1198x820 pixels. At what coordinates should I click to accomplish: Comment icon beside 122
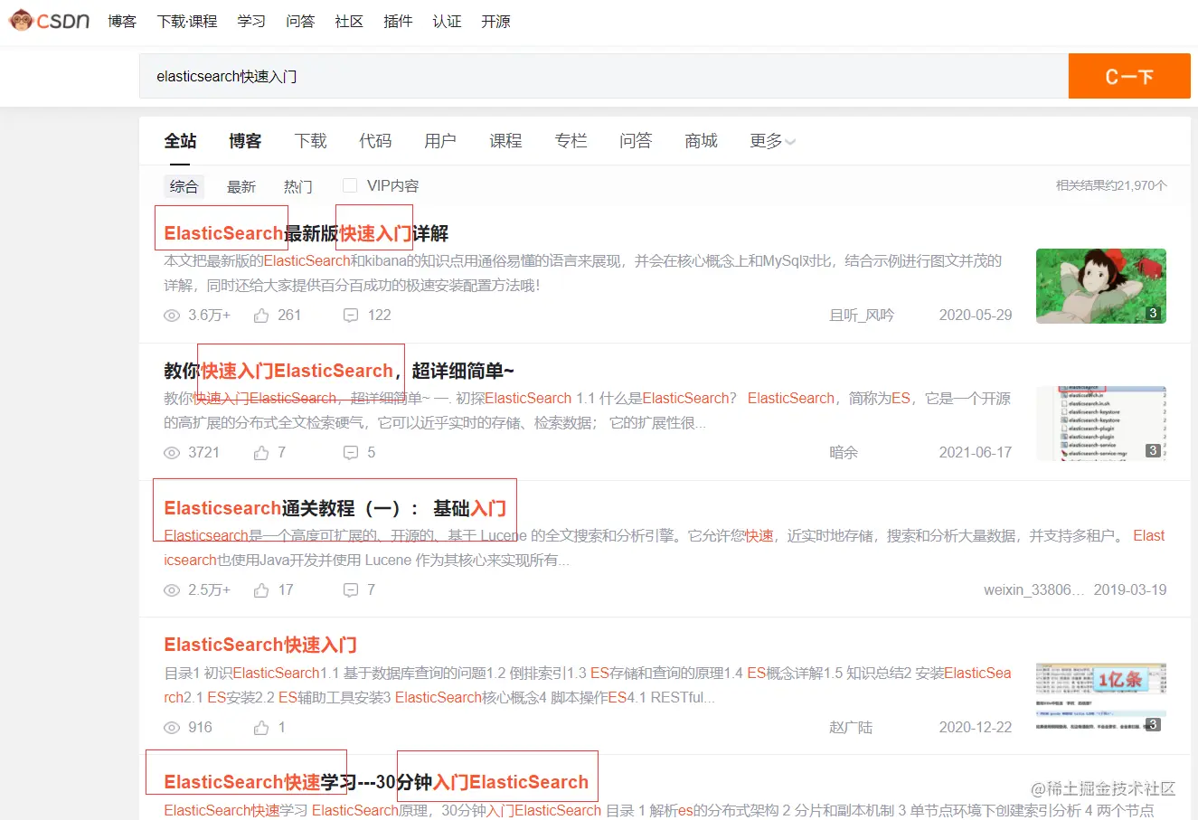click(x=351, y=316)
